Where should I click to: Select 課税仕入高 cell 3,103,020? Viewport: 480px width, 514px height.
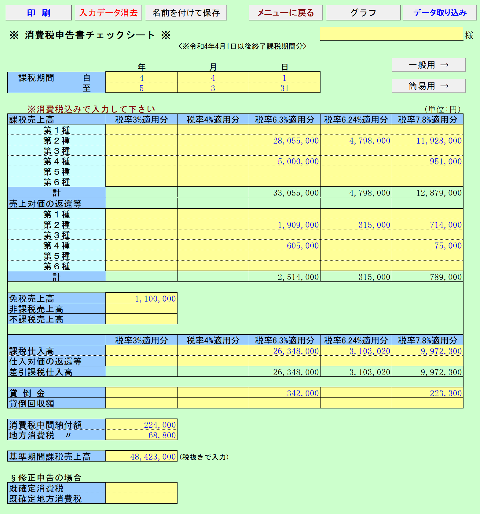coord(356,351)
